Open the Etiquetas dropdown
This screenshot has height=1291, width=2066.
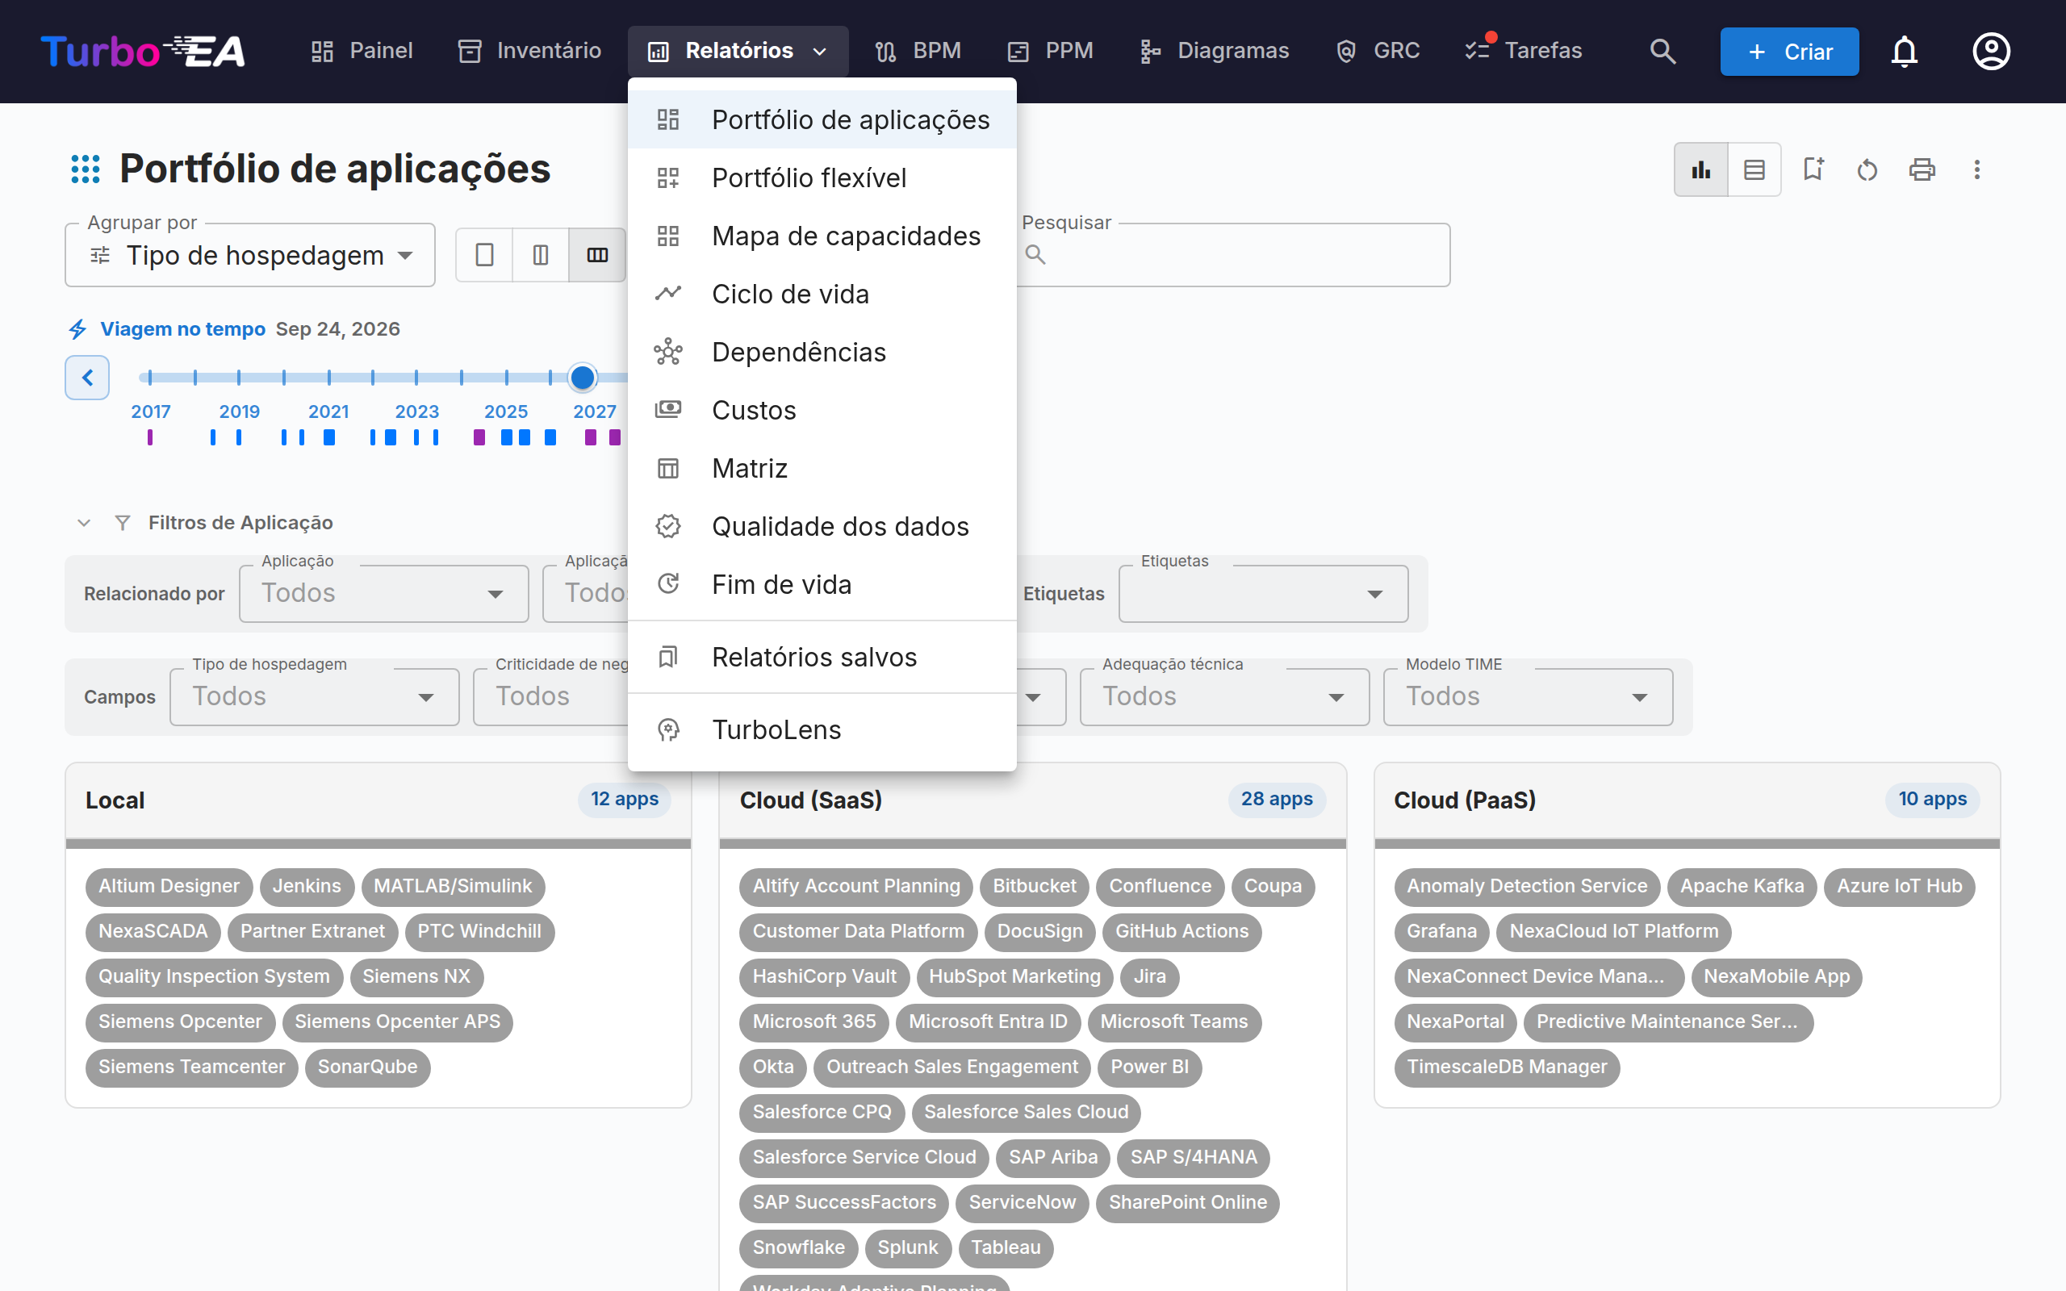click(1263, 593)
